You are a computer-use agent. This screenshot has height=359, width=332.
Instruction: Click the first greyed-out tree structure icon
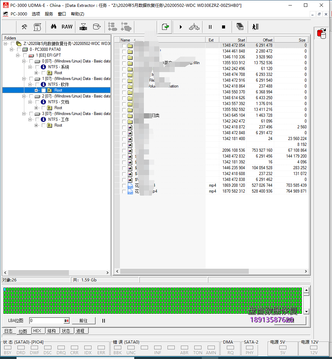[x=112, y=27]
